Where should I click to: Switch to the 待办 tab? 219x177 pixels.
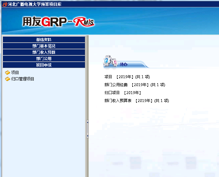click(x=124, y=64)
